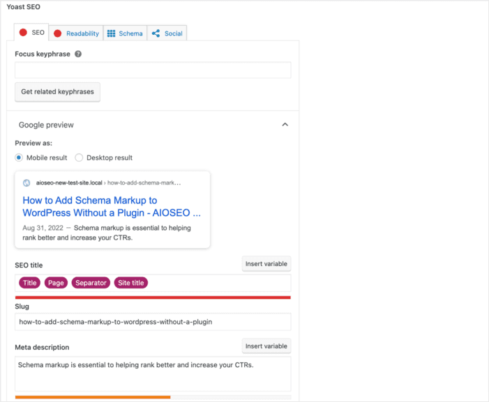Click the red SEO title length progress bar
This screenshot has width=489, height=402.
click(153, 297)
